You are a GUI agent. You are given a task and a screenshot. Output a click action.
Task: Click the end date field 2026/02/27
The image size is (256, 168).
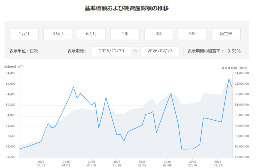coord(160,51)
